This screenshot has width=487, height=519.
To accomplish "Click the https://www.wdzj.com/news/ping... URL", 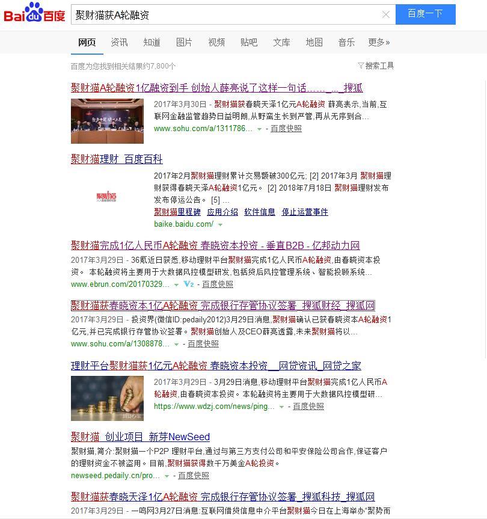I will (214, 407).
